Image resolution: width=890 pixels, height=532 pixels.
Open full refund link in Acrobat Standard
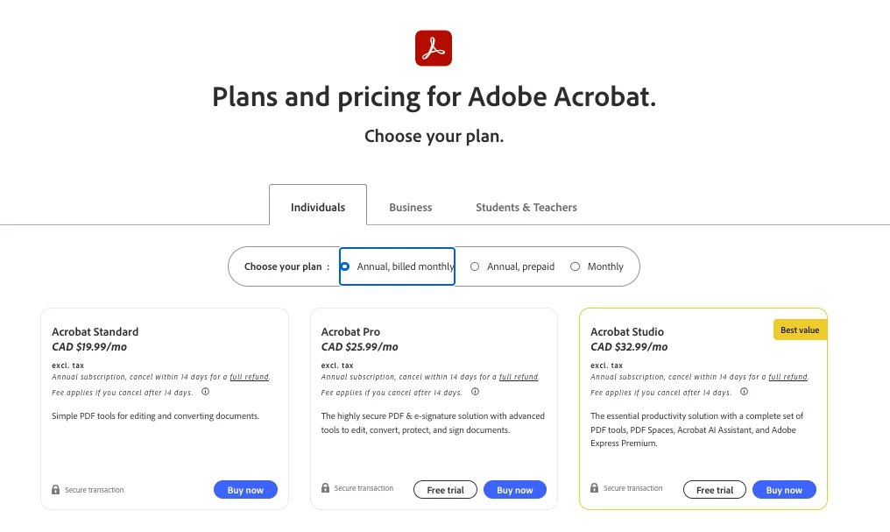250,377
